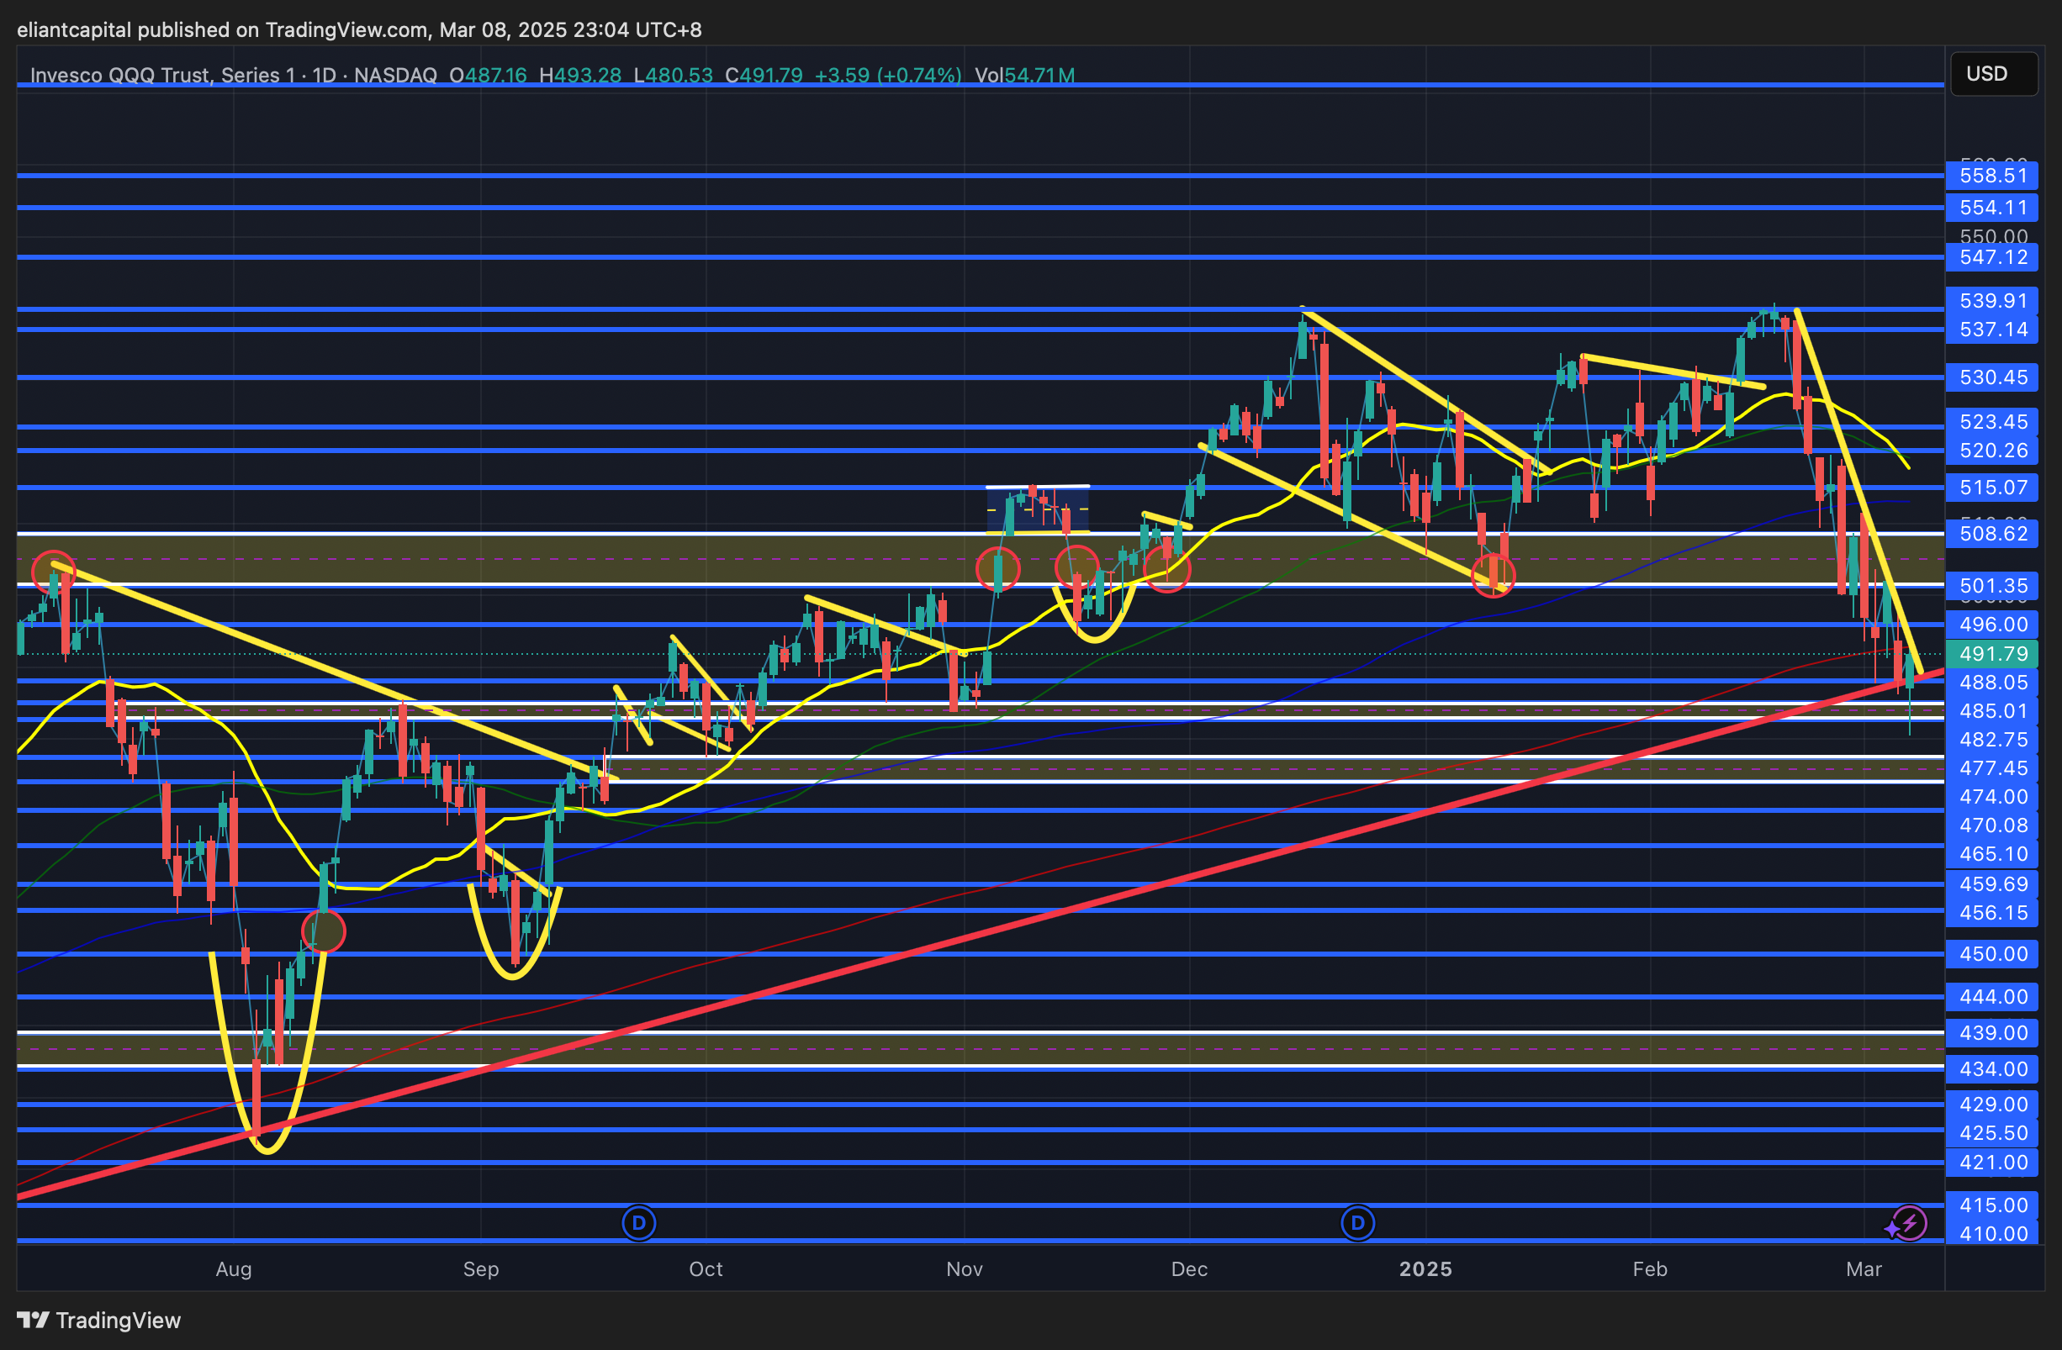Click the TradingView logo at bottom left

pos(98,1320)
